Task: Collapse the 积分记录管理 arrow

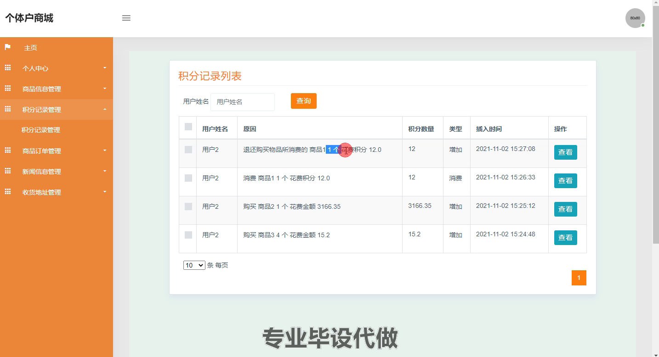Action: tap(105, 109)
